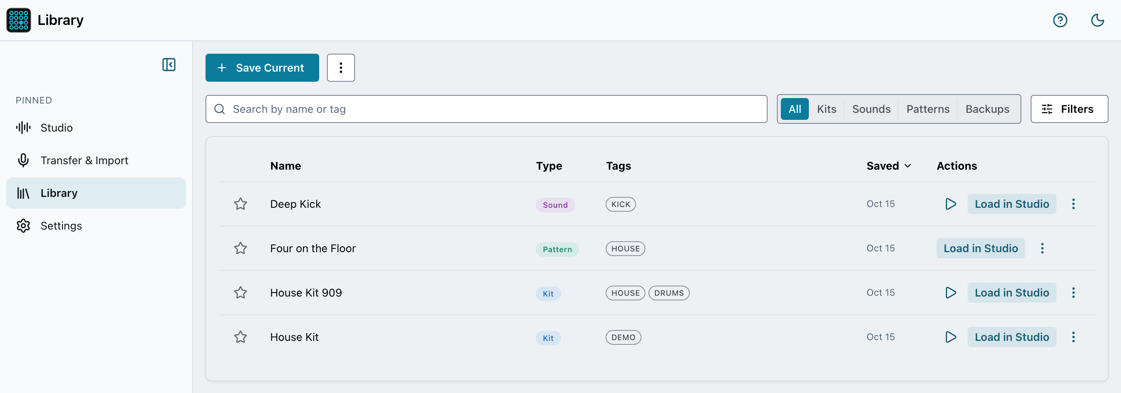Screen dimensions: 1121x393
Task: Go to Transfer & Import
Action: (96, 160)
